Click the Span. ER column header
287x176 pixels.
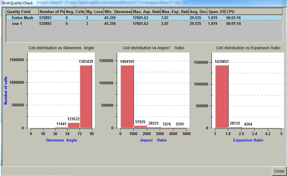[x=216, y=12]
